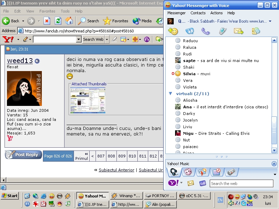Screen dimensions: 279x209
Task: Click the Add a Contact icon
Action: (x=173, y=31)
